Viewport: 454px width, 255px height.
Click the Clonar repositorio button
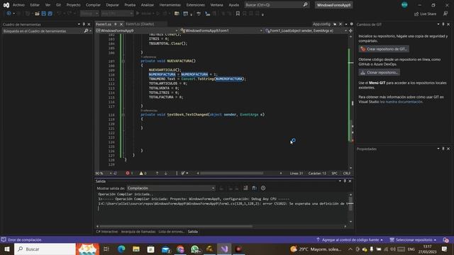(380, 72)
